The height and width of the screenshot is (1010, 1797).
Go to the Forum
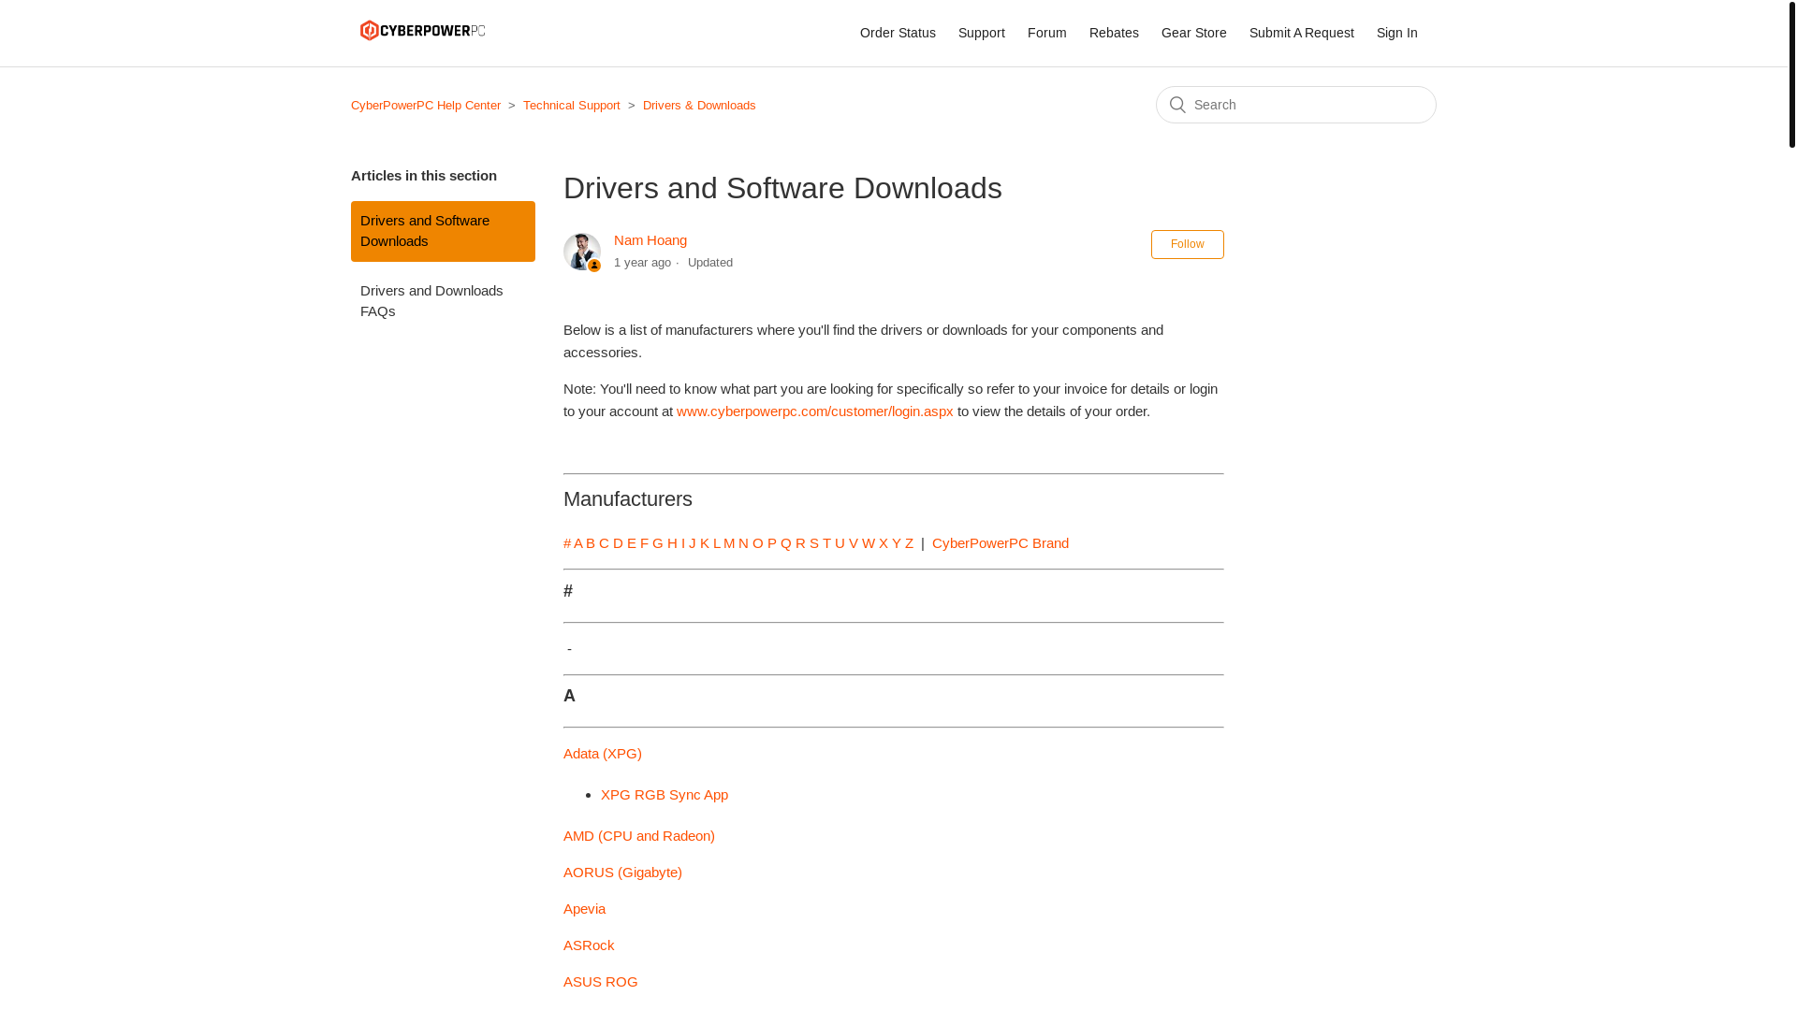click(x=1046, y=33)
